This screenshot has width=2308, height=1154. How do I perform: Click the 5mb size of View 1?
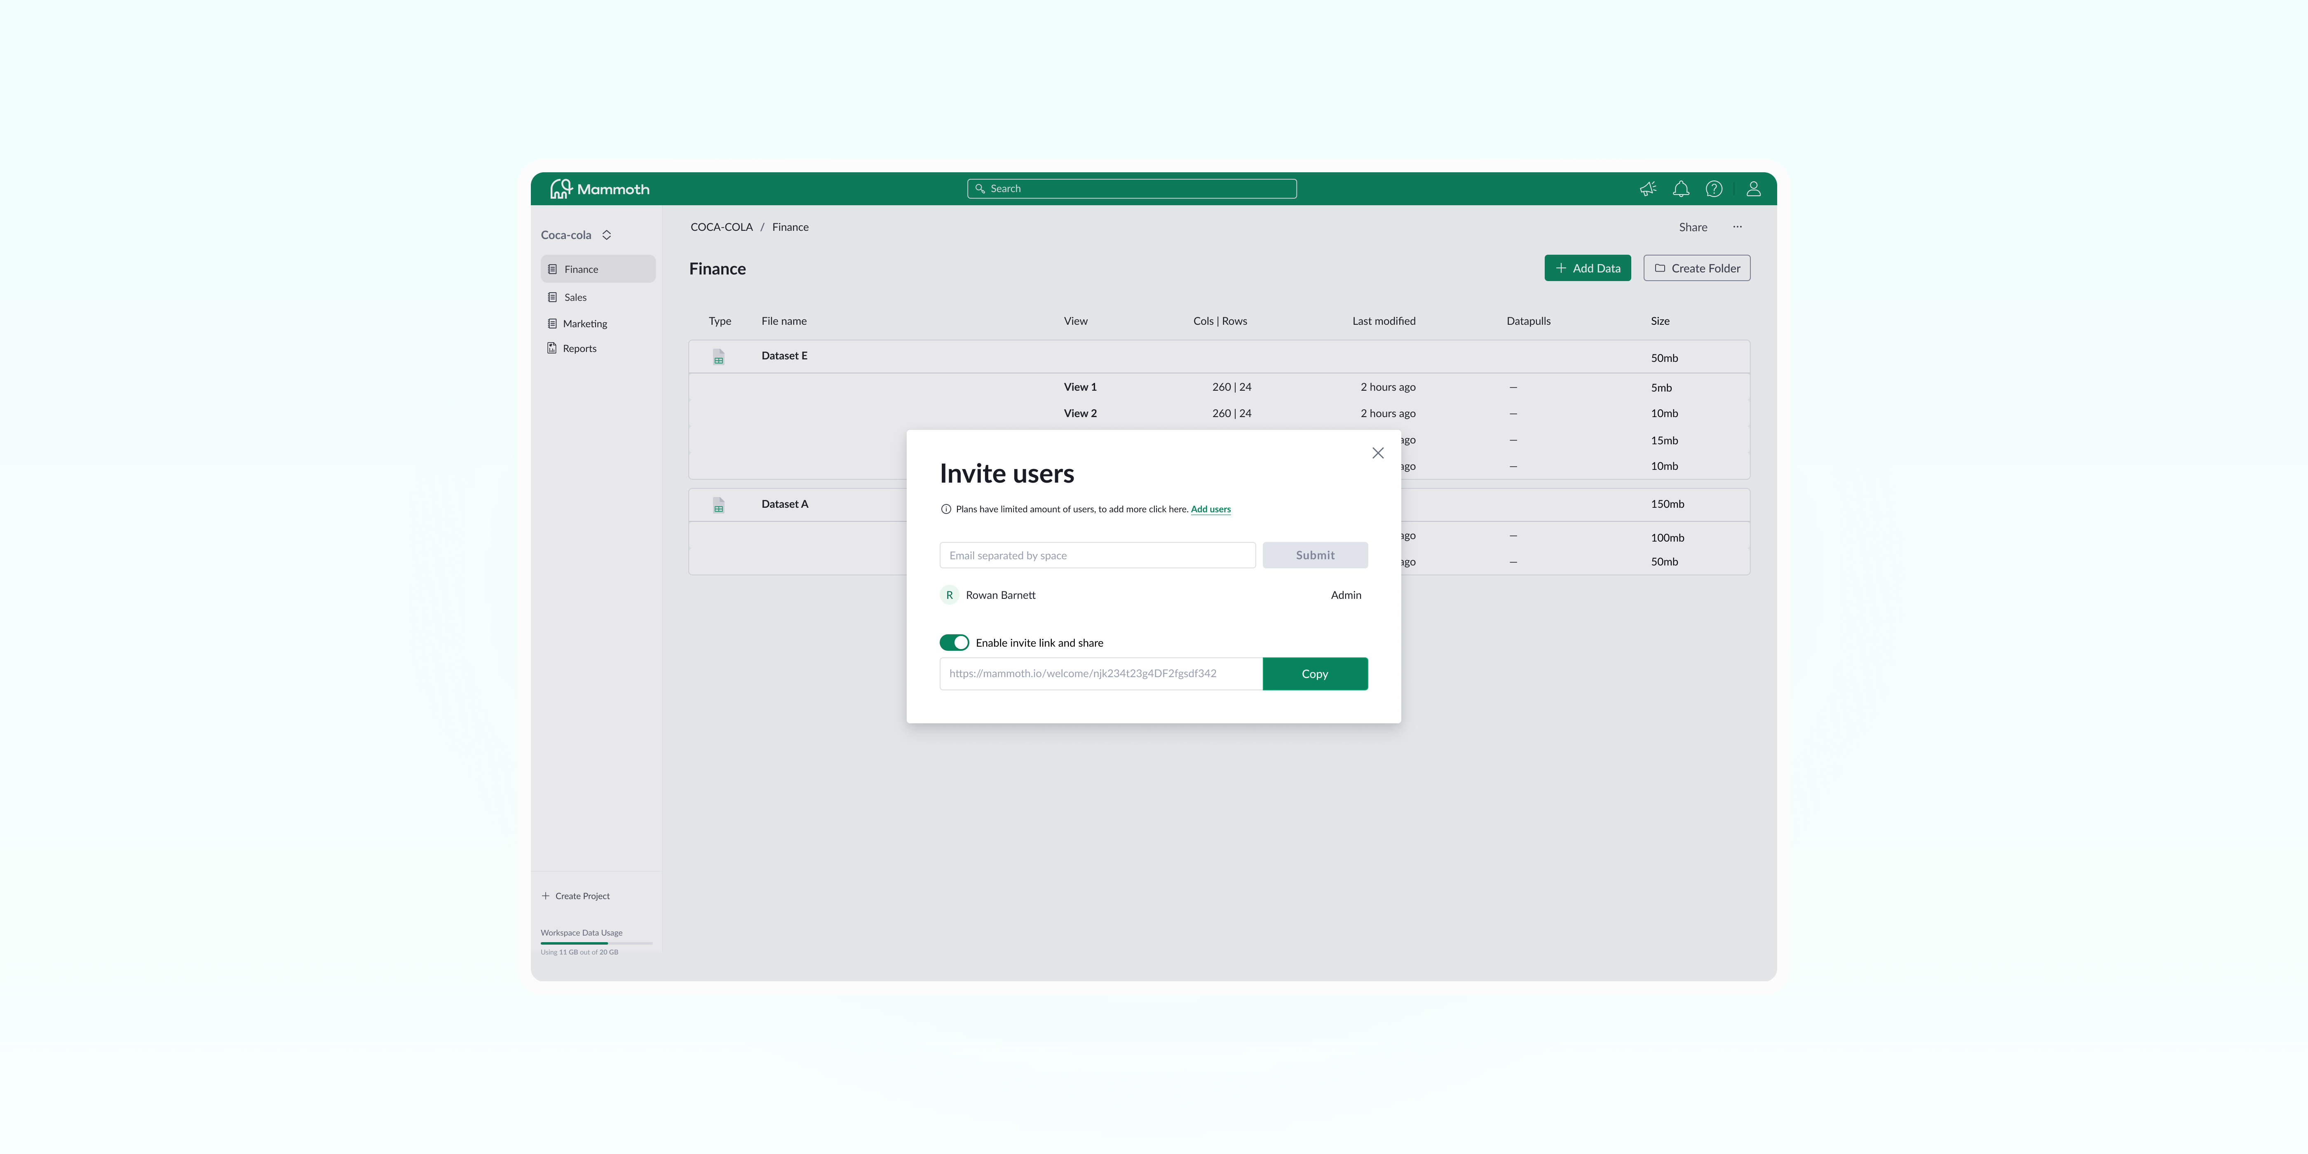click(x=1661, y=388)
